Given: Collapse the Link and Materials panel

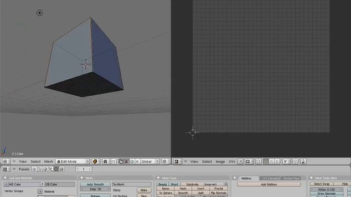Looking at the screenshot, I should pos(5,178).
